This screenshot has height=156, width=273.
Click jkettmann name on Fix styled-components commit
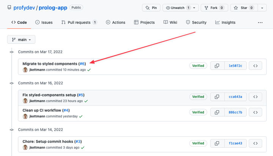pyautogui.click(x=37, y=101)
